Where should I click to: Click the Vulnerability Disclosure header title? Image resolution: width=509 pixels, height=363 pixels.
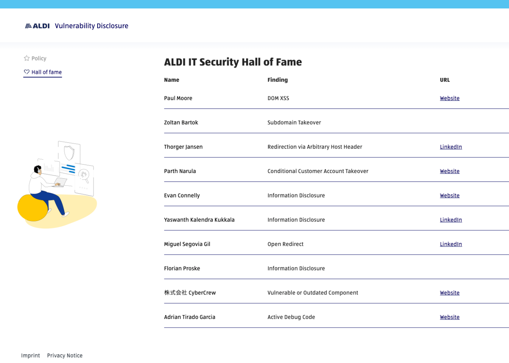coord(91,26)
